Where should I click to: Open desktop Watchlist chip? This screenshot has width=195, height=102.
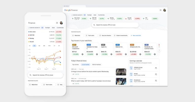coord(77,36)
